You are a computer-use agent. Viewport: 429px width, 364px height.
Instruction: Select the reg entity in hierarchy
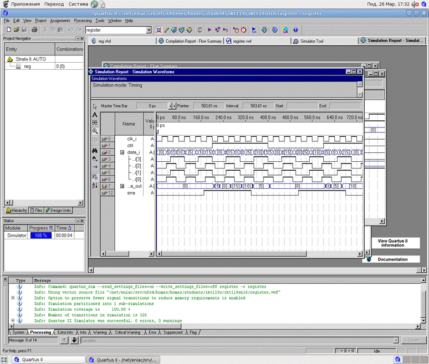pos(27,66)
